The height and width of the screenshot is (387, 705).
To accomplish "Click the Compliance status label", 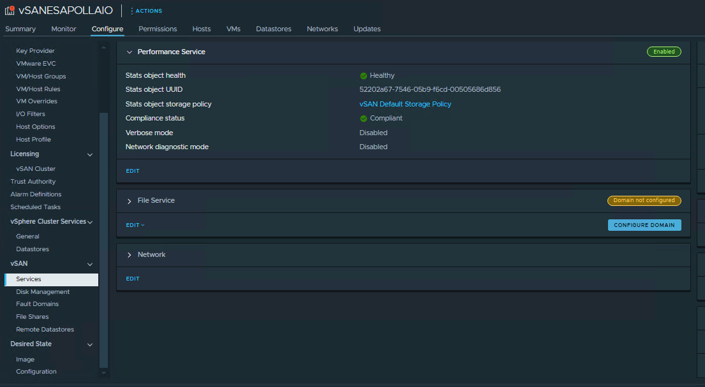I will click(155, 118).
